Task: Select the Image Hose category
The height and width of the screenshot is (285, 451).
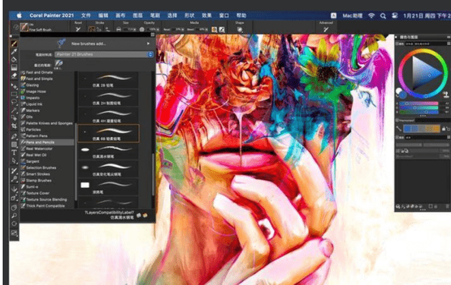Action: point(36,91)
